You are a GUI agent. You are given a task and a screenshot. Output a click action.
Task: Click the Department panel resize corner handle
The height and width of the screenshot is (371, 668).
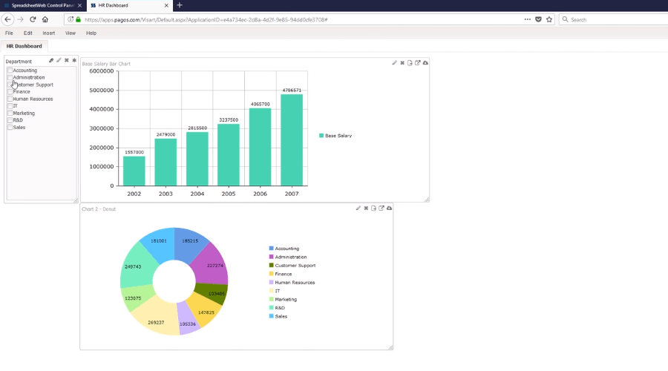[x=76, y=200]
